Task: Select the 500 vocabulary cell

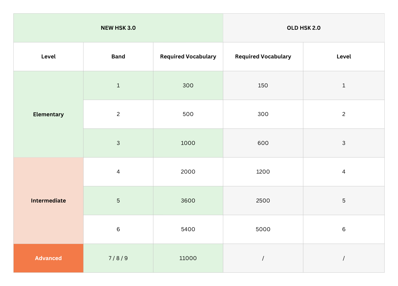Action: click(x=188, y=114)
